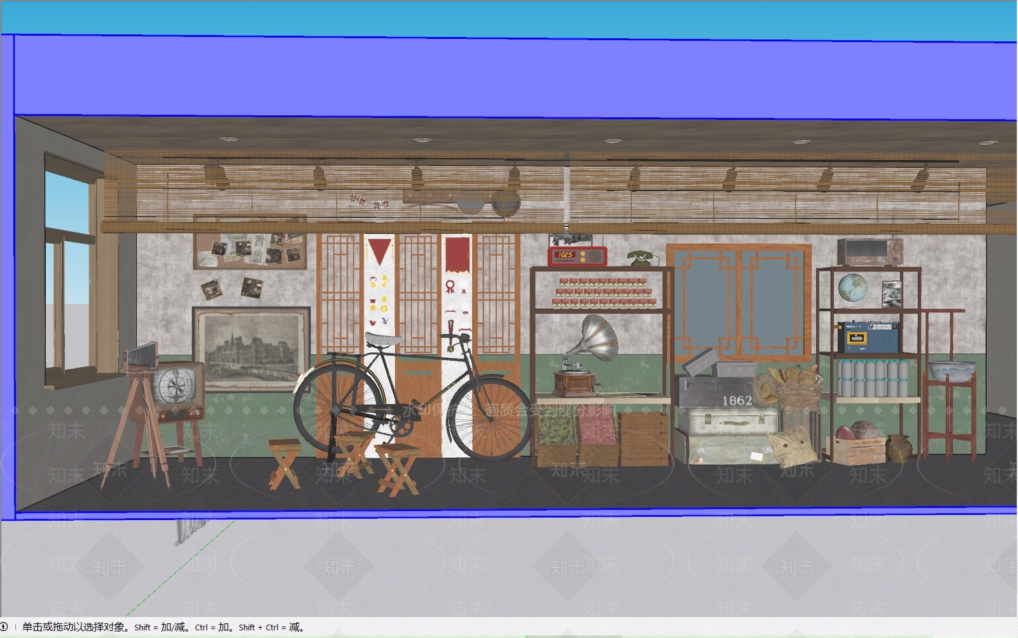Select the porcelain wash basin on red stand

[x=951, y=371]
